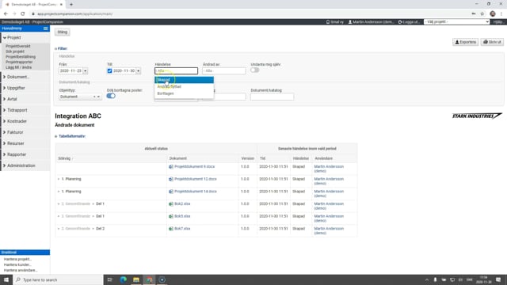This screenshot has width=507, height=285.
Task: Click the bookmark star in address bar
Action: tap(482, 14)
